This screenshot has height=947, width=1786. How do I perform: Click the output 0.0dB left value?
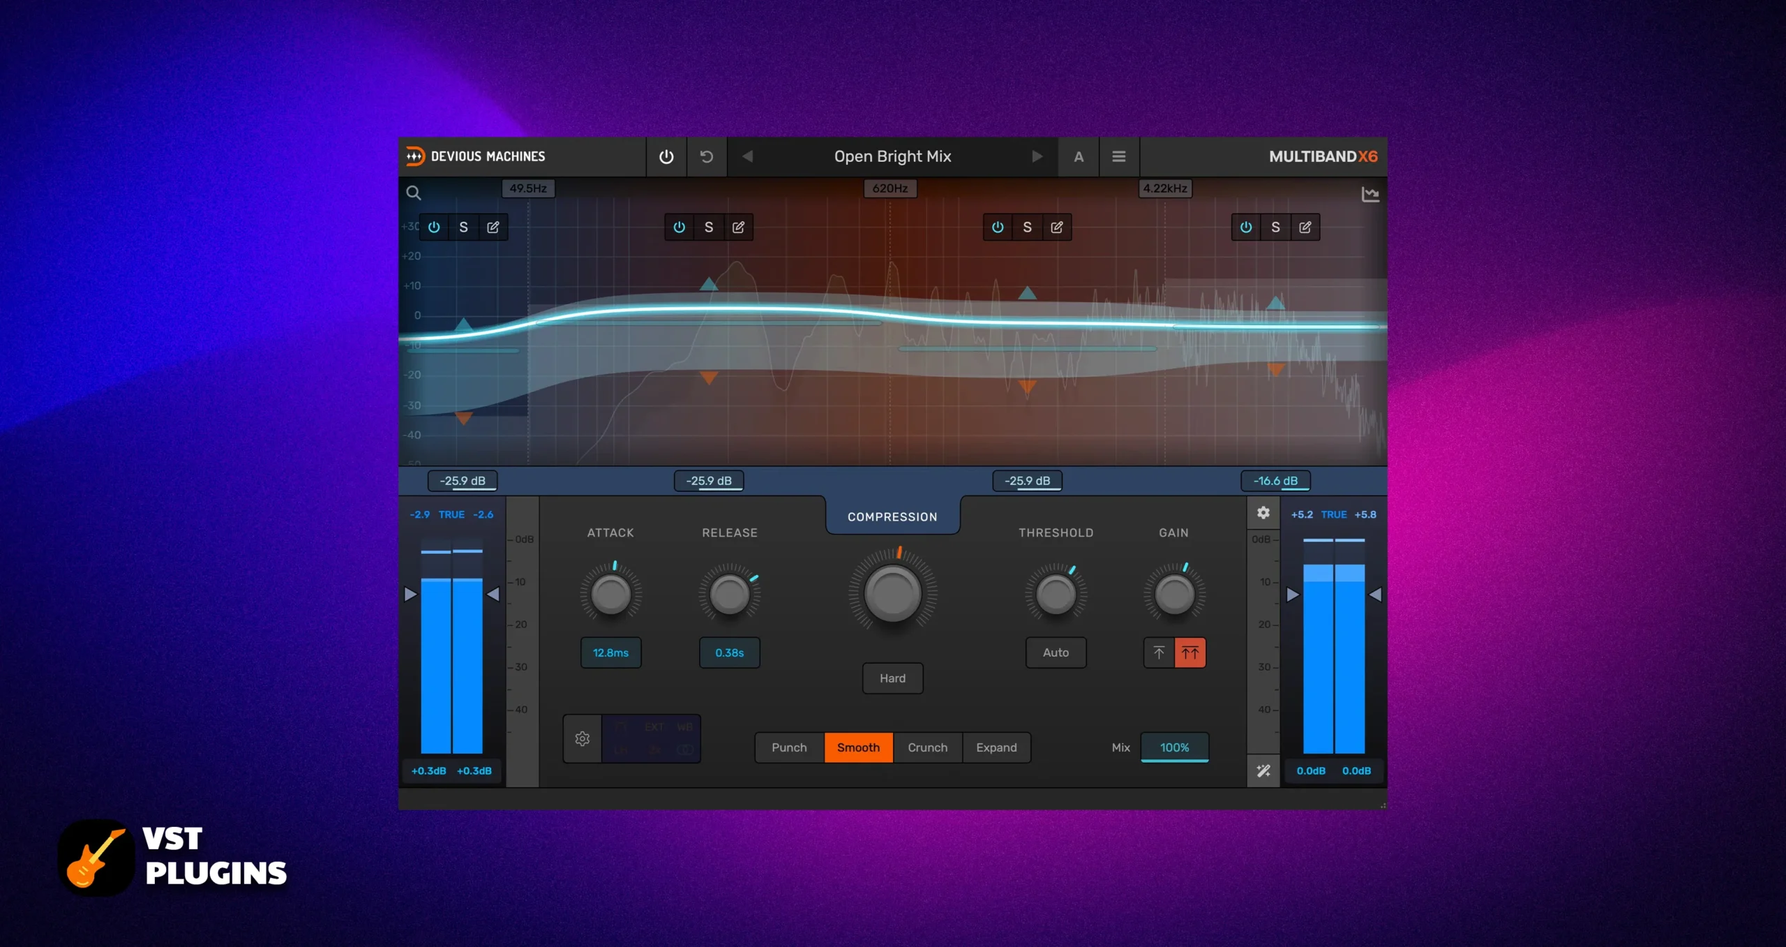pos(1311,771)
